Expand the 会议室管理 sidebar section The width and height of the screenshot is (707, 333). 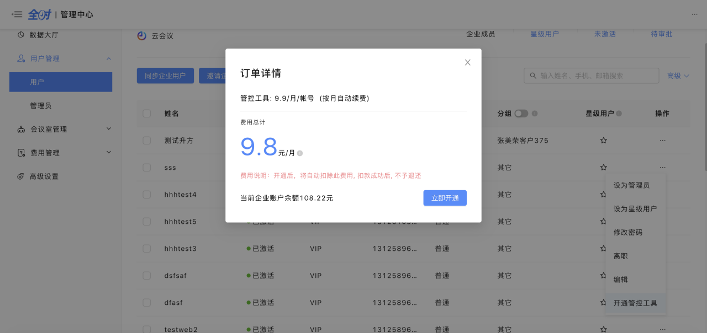(x=109, y=129)
